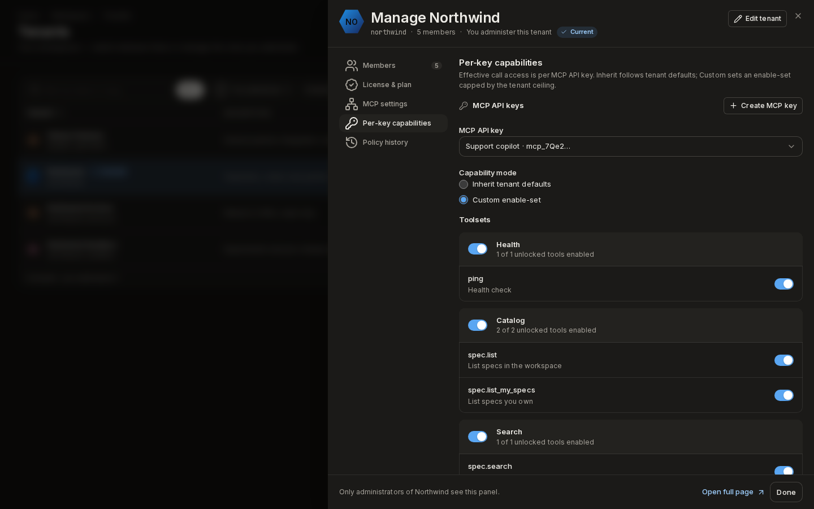Click '2 of 2 unlocked tools enabled' text
Viewport: 814px width, 509px height.
(546, 330)
